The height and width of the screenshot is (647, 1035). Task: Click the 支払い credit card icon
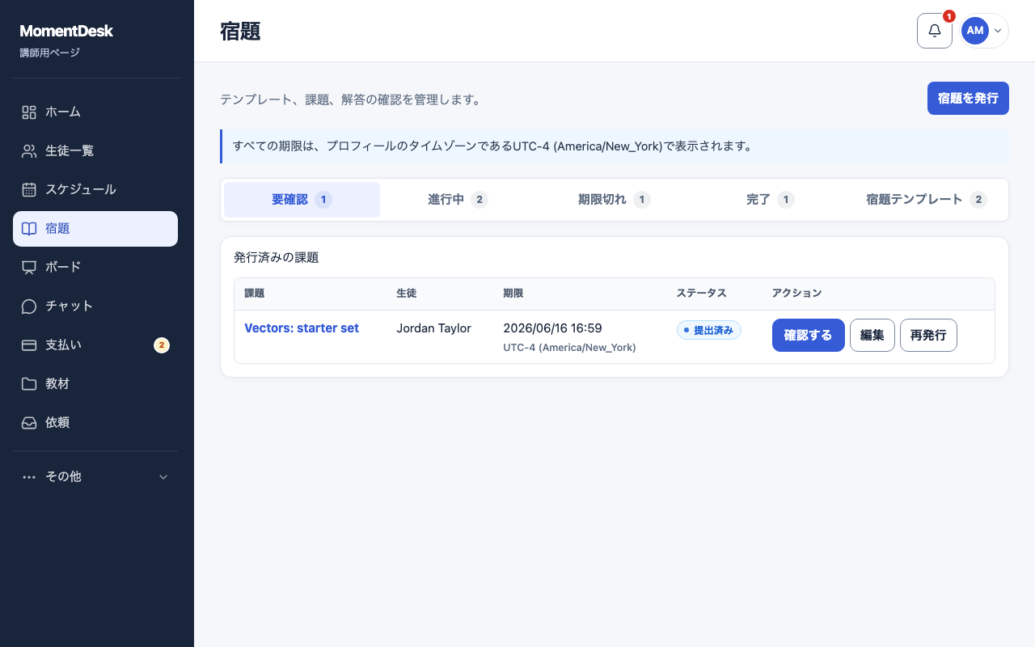[29, 345]
